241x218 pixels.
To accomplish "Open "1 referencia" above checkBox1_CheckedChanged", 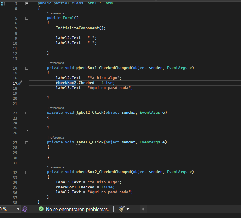I will point(55,63).
